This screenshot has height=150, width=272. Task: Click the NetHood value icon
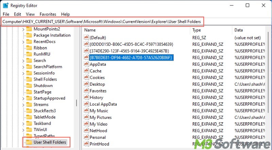pyautogui.click(x=86, y=130)
